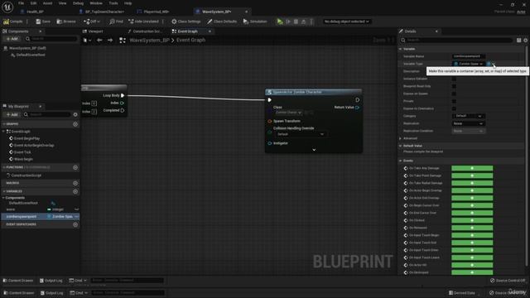Click the Variable Name text field
The width and height of the screenshot is (530, 298).
469,56
